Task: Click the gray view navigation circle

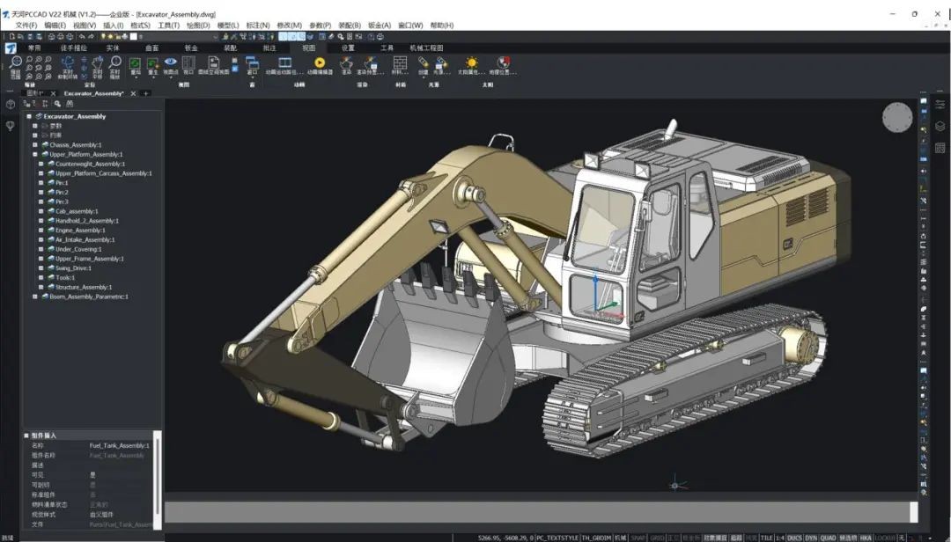Action: [x=897, y=117]
